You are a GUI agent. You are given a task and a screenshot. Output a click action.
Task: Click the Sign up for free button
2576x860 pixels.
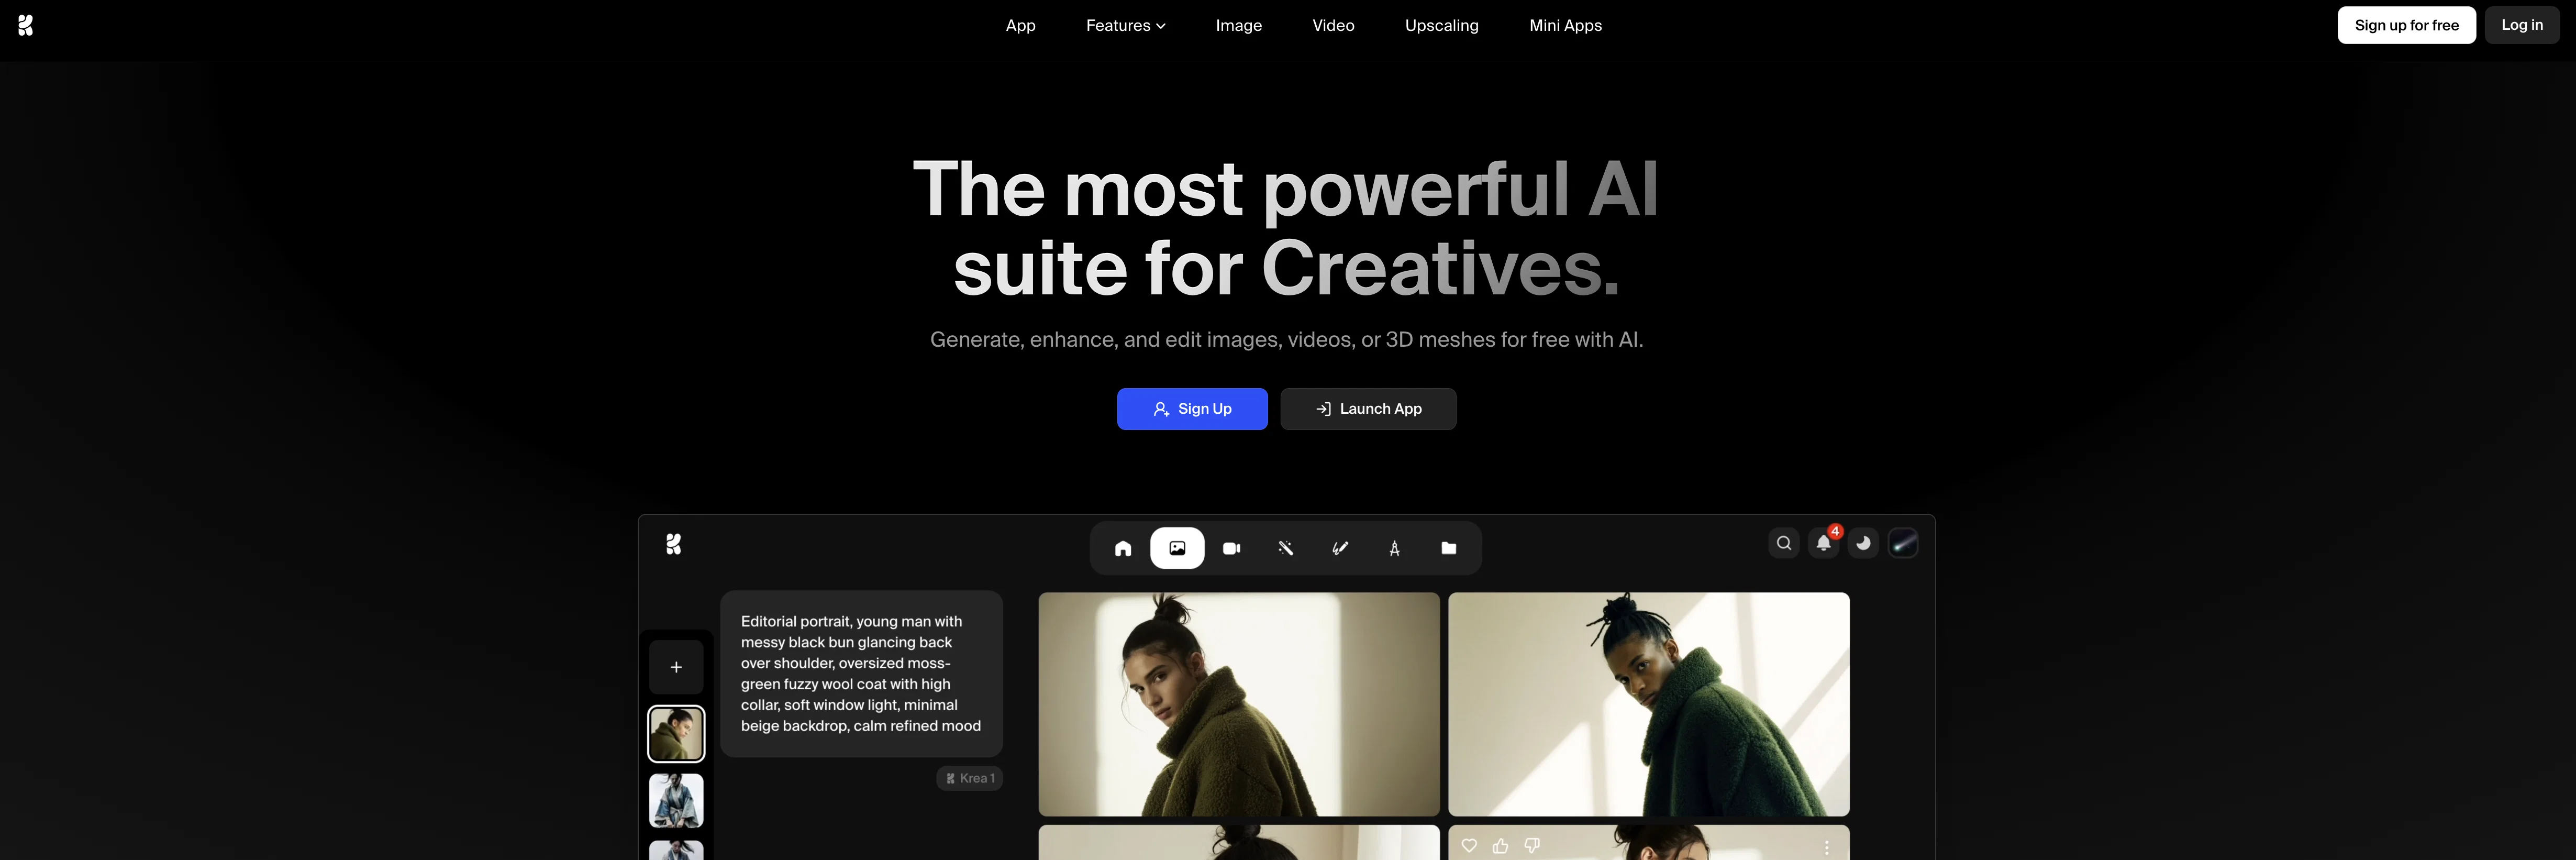click(x=2406, y=25)
